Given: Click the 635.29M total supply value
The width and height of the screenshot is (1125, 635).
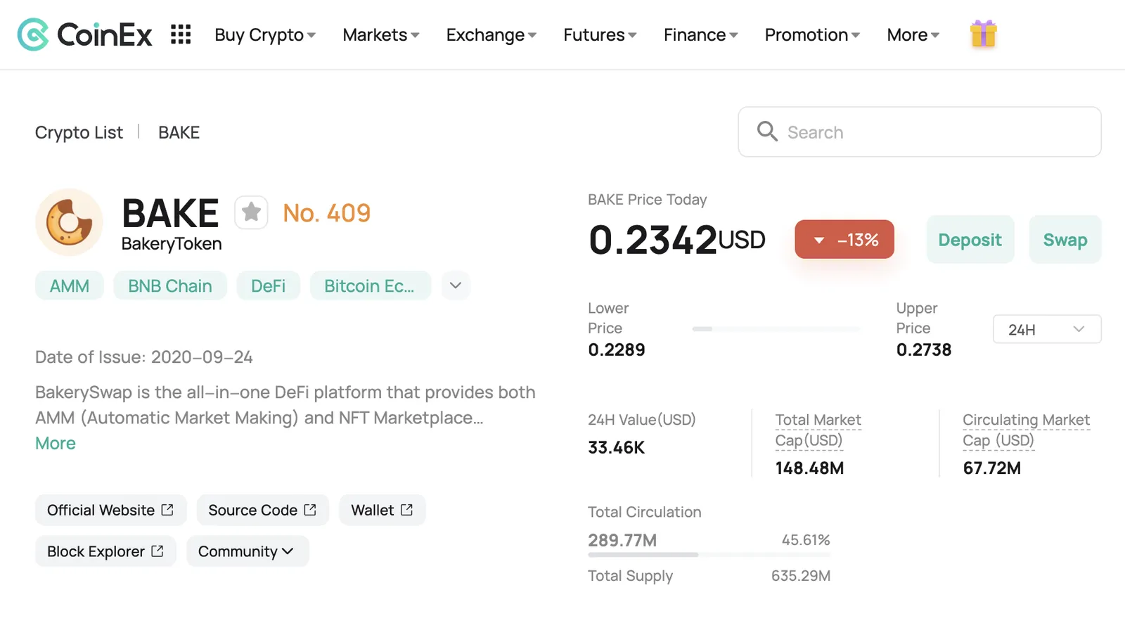Looking at the screenshot, I should pyautogui.click(x=801, y=576).
